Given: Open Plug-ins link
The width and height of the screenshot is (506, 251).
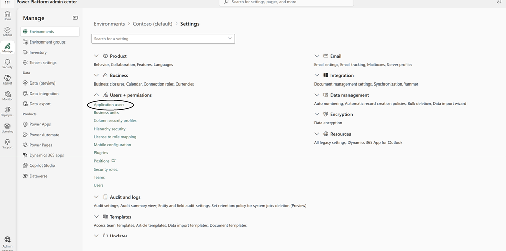Looking at the screenshot, I should 101,153.
